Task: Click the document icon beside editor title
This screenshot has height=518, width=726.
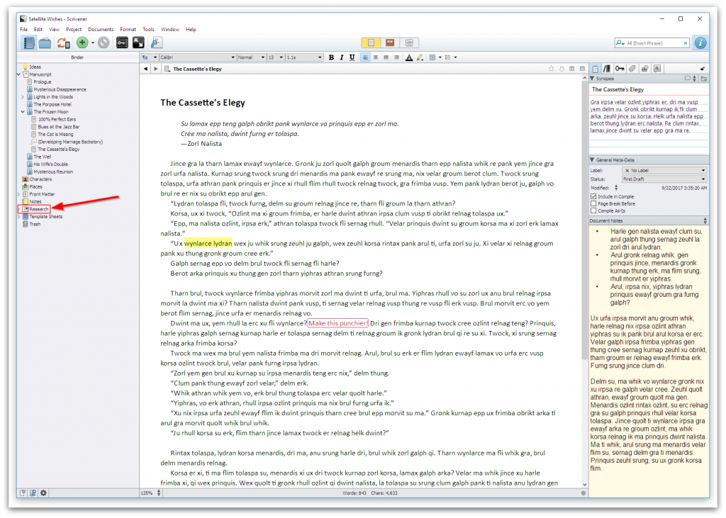Action: (x=167, y=69)
